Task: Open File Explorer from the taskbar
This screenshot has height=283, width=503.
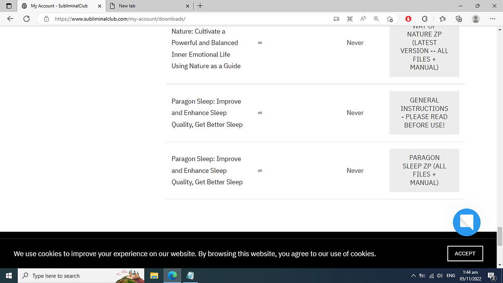Action: [x=154, y=275]
